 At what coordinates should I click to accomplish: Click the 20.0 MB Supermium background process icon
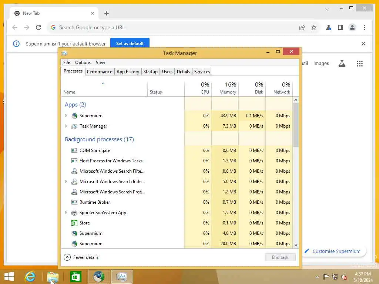[74, 244]
